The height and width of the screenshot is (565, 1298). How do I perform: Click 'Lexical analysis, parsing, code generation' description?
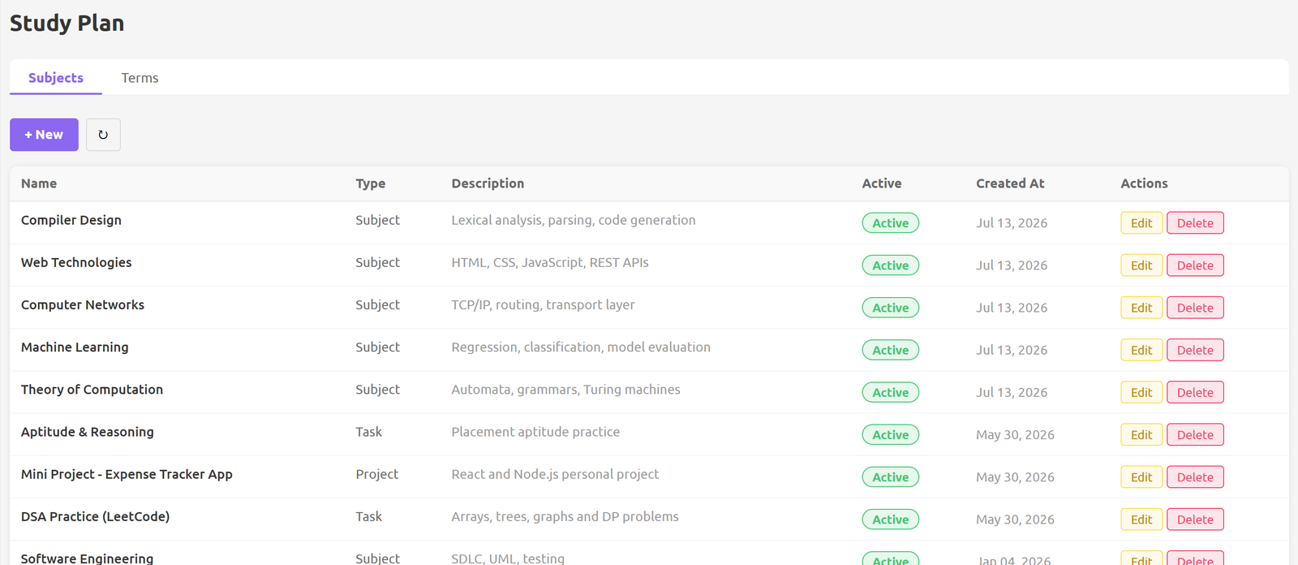coord(574,220)
